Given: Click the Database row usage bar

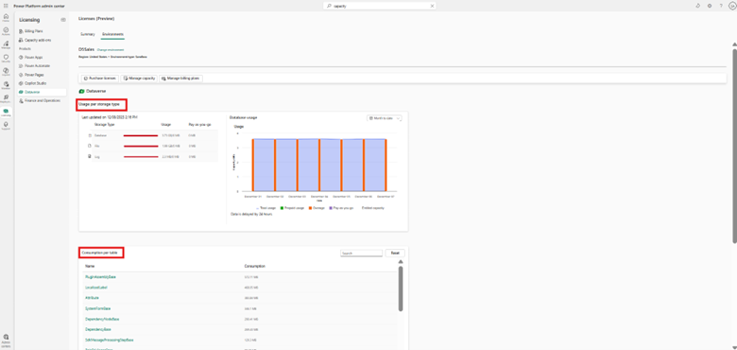Looking at the screenshot, I should tap(141, 135).
